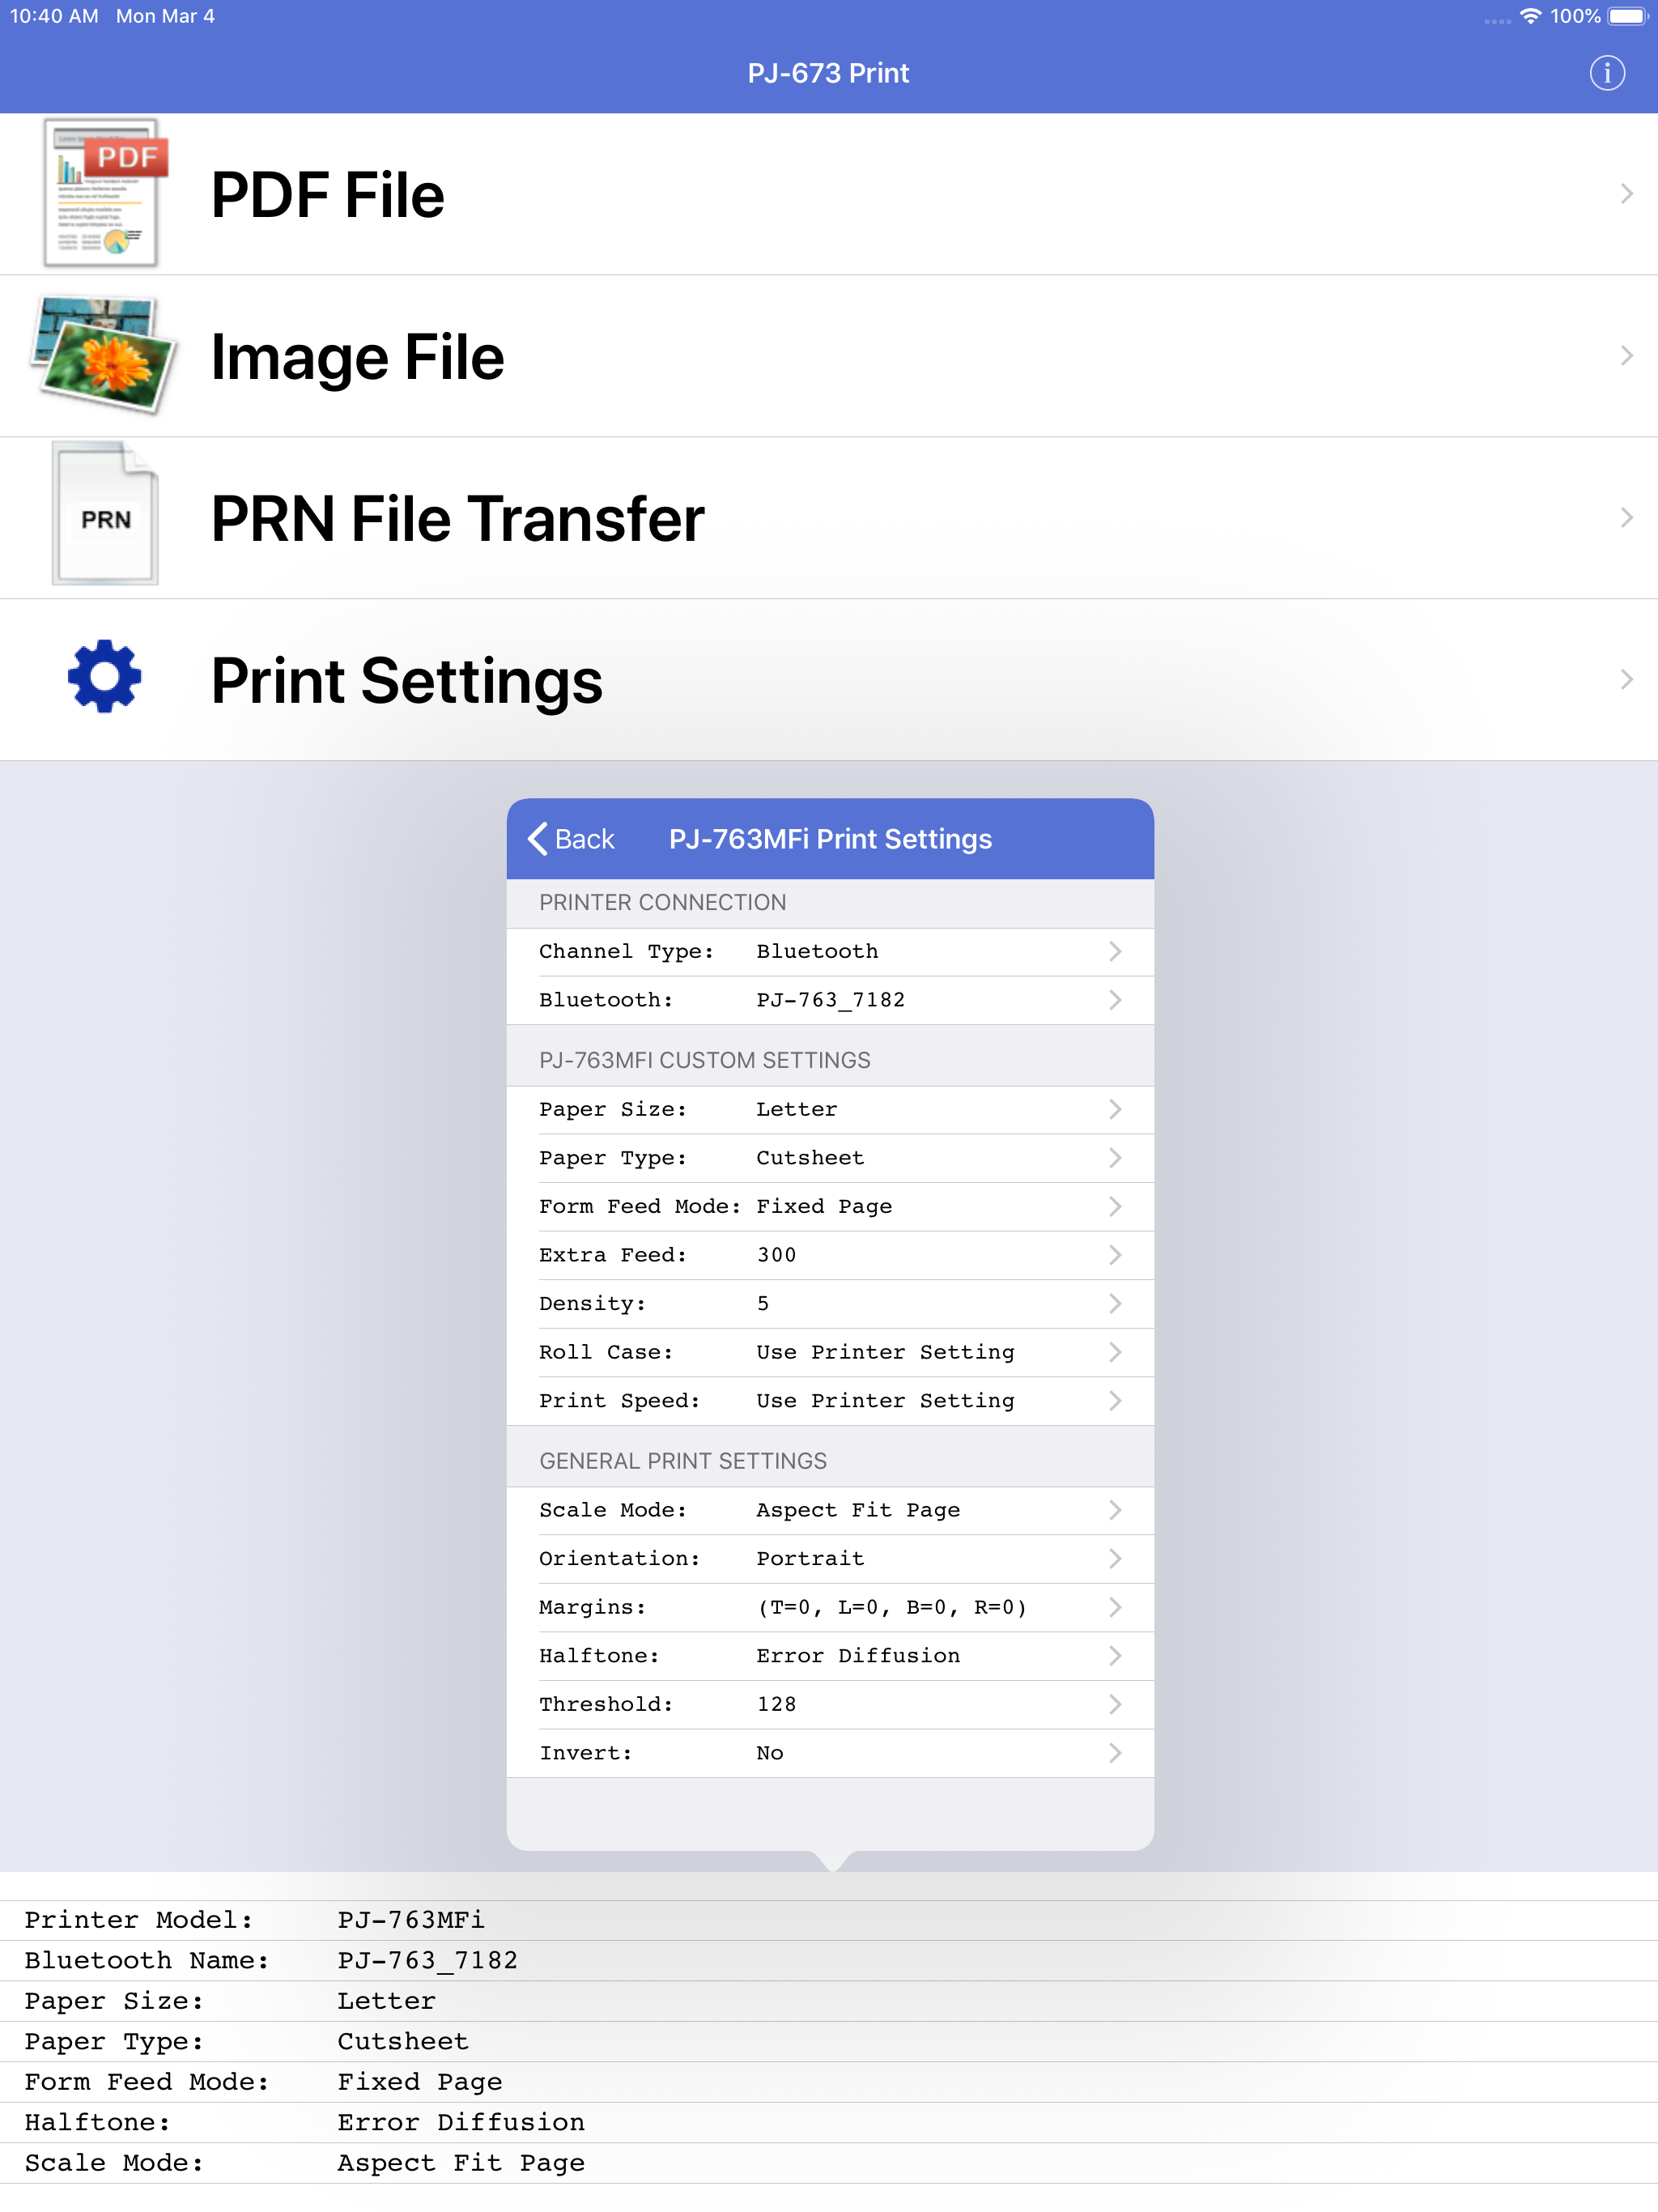Screen dimensions: 1658x2212
Task: Open the Bluetooth device selector
Action: point(830,999)
